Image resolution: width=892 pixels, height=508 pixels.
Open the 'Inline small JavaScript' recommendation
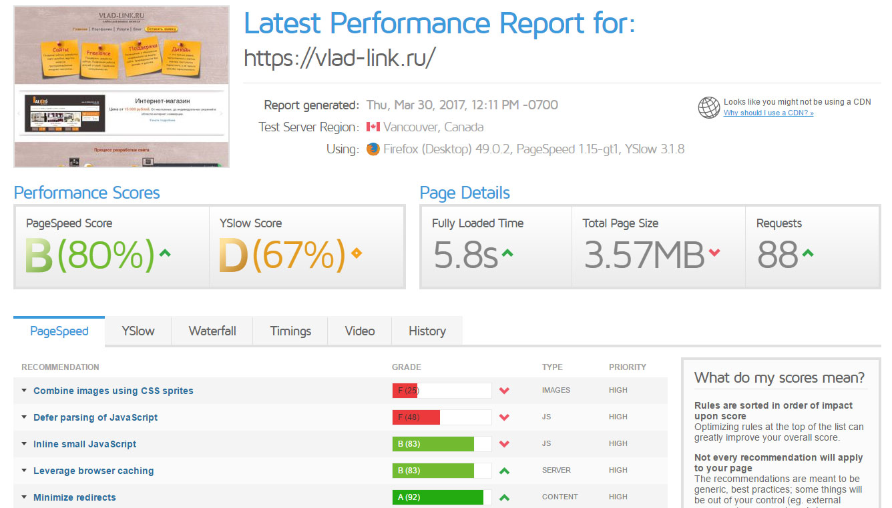pos(85,444)
